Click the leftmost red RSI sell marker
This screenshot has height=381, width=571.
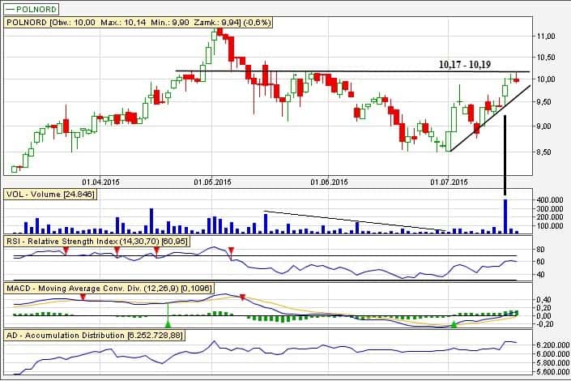66,250
